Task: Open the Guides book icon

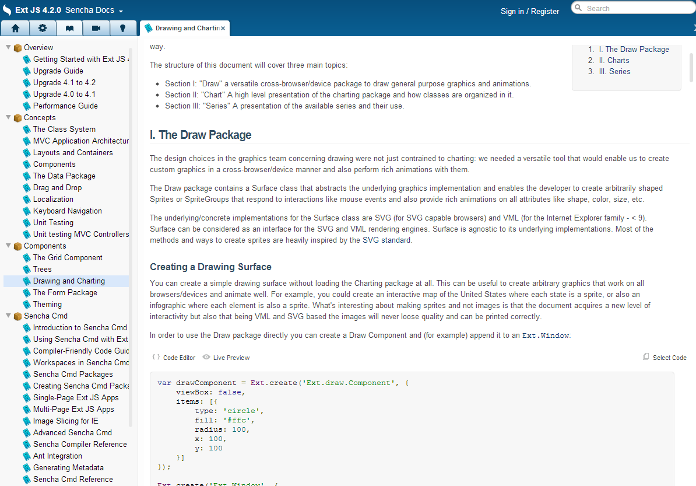Action: (69, 27)
